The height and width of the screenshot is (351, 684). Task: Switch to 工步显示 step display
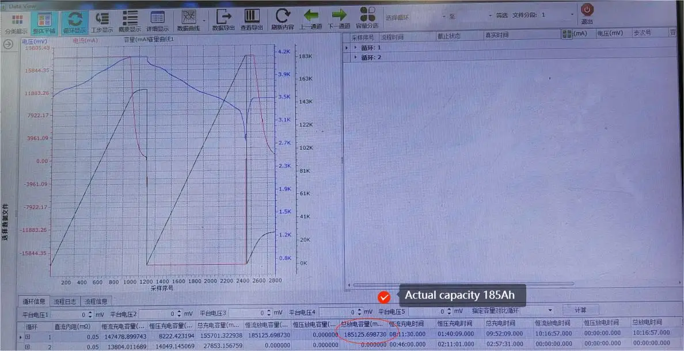[x=102, y=22]
